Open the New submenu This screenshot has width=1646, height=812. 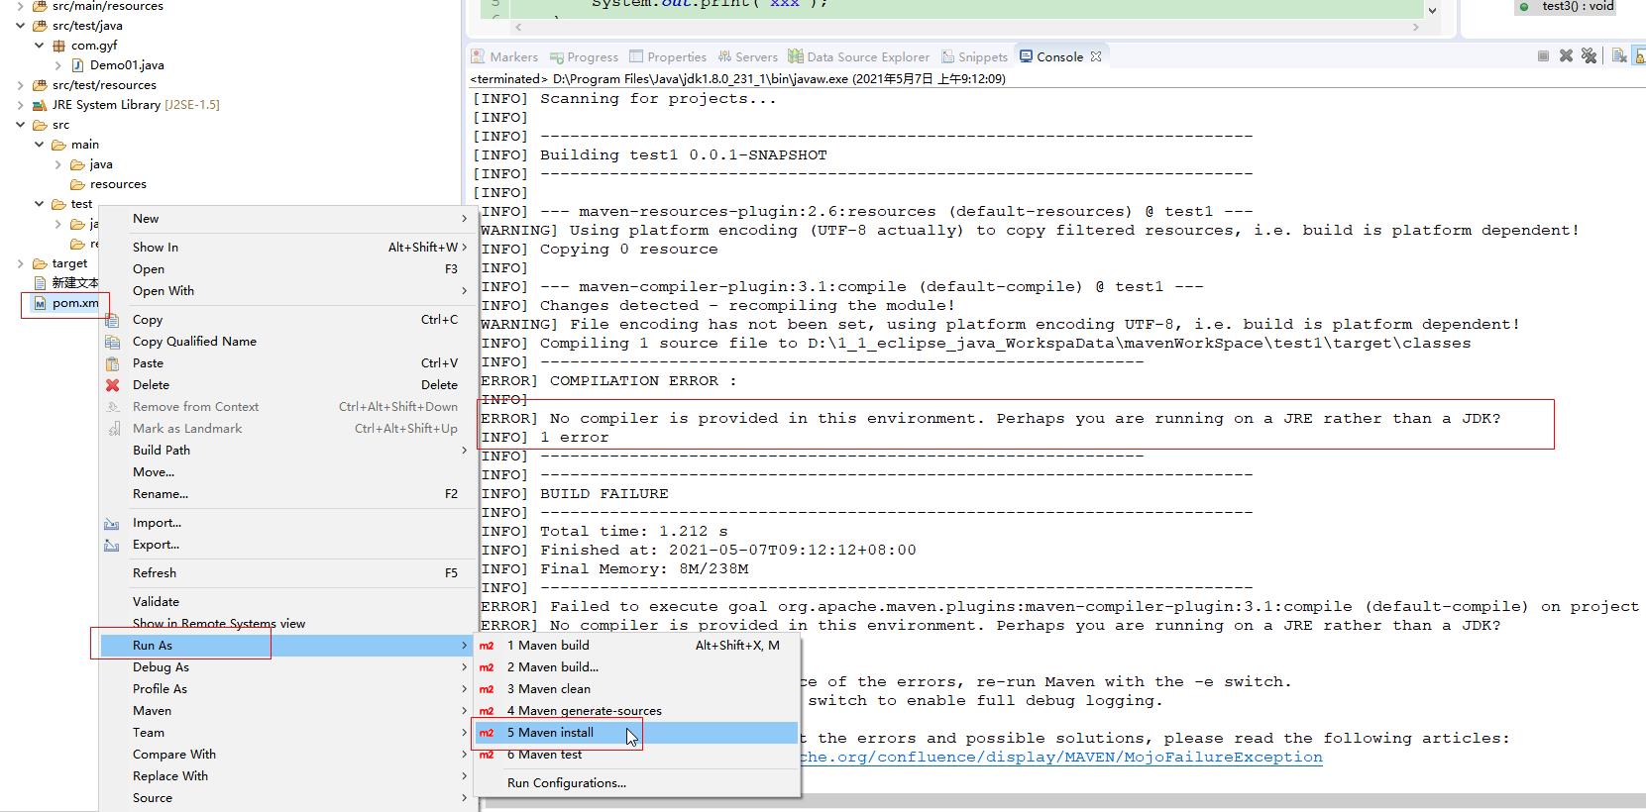287,219
